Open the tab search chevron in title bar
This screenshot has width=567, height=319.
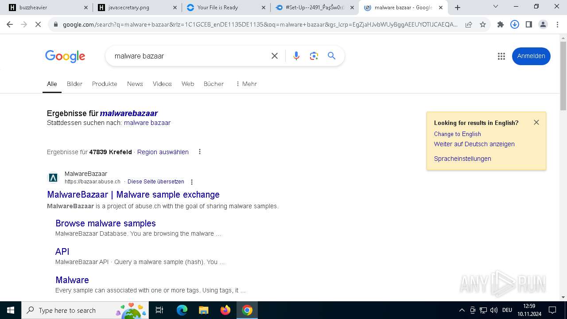[496, 6]
